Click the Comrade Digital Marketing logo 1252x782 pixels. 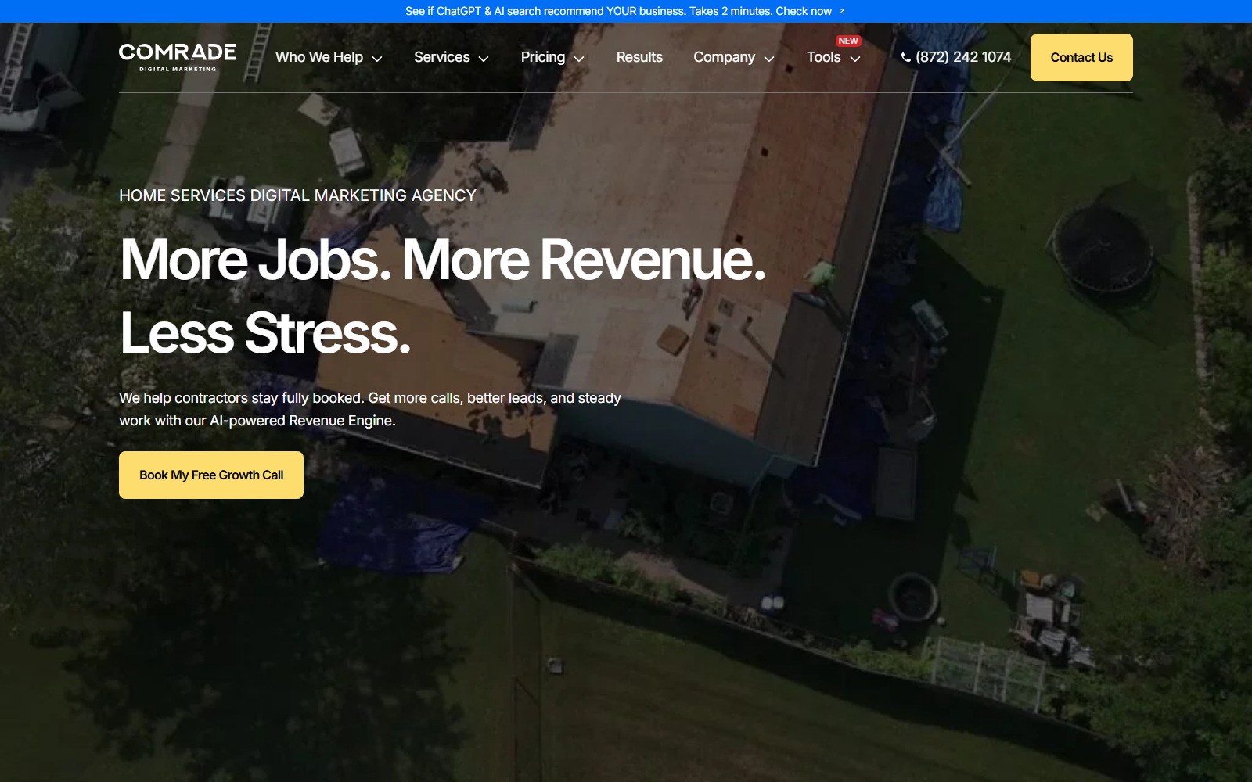click(x=178, y=57)
